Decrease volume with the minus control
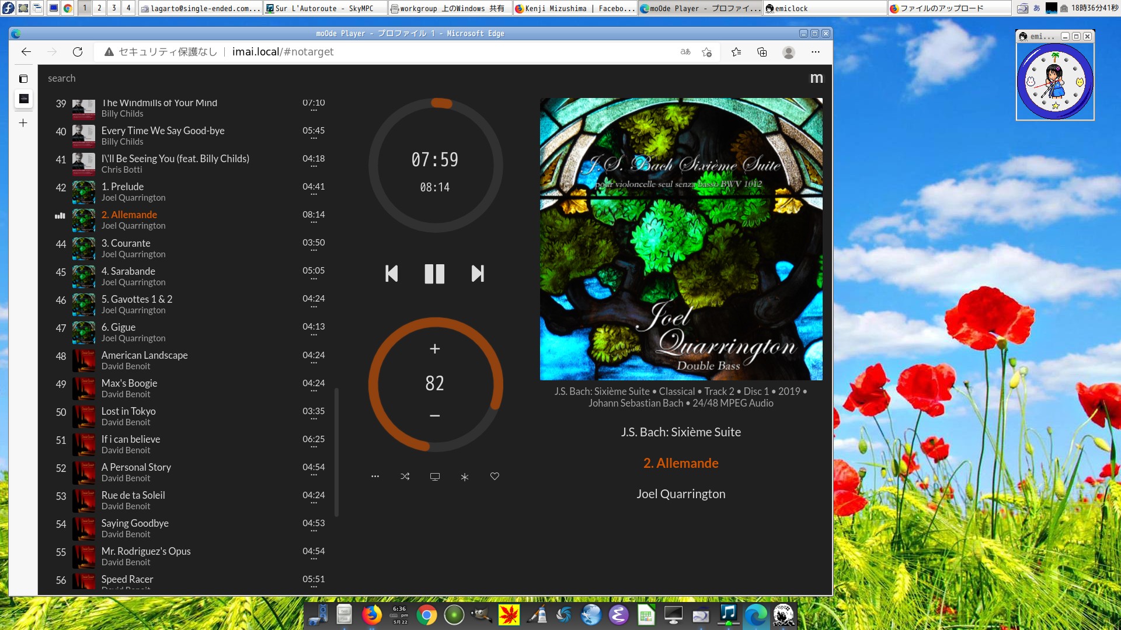 point(434,415)
